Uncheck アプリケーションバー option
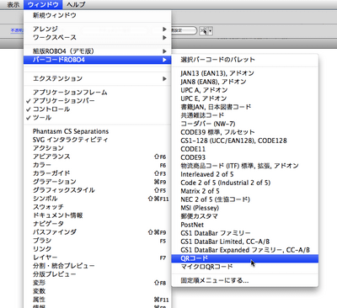 pyautogui.click(x=97, y=101)
